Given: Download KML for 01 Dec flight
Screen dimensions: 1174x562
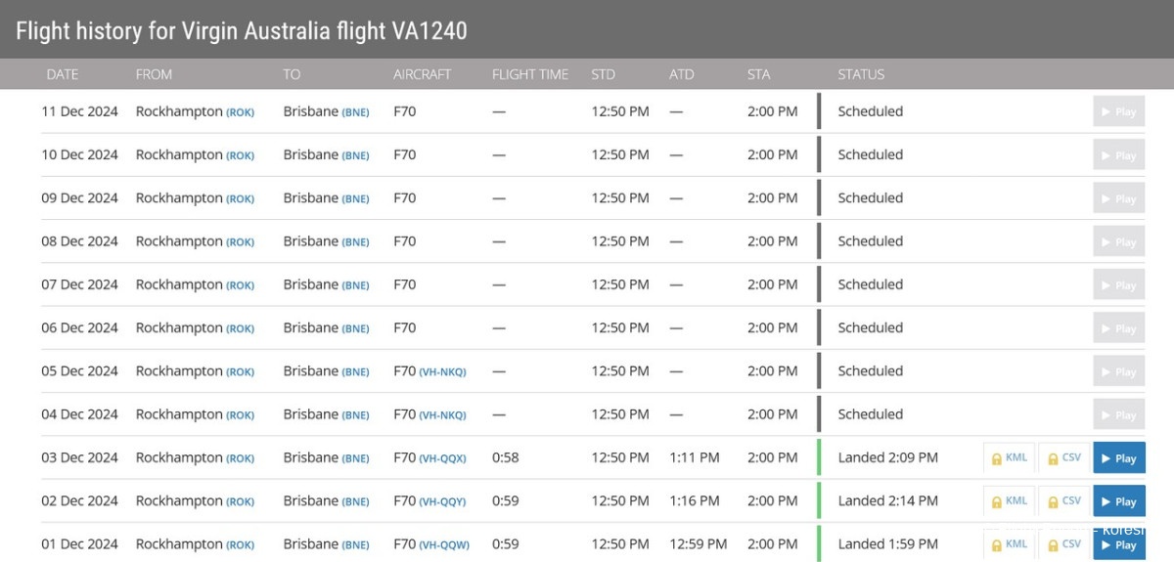Looking at the screenshot, I should click(x=1009, y=544).
